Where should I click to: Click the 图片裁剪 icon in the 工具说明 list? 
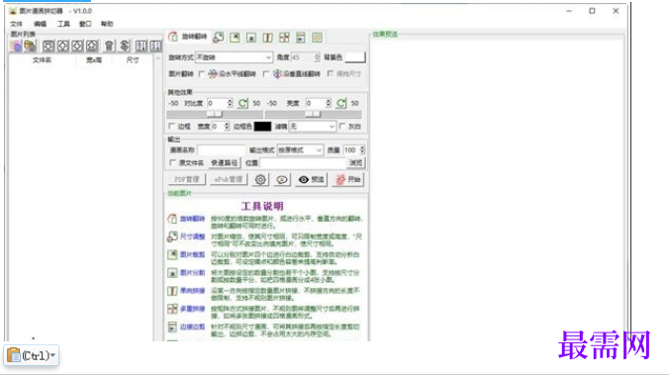172,255
